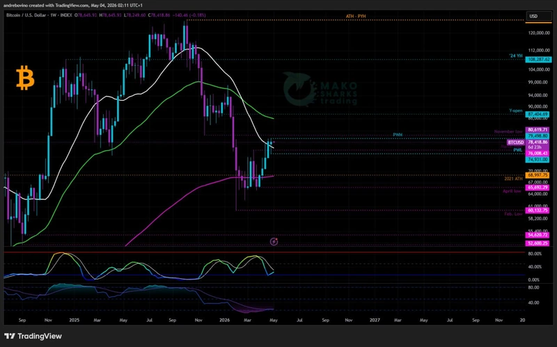Click the 2027 label on the time axis
The image size is (557, 347).
375,320
